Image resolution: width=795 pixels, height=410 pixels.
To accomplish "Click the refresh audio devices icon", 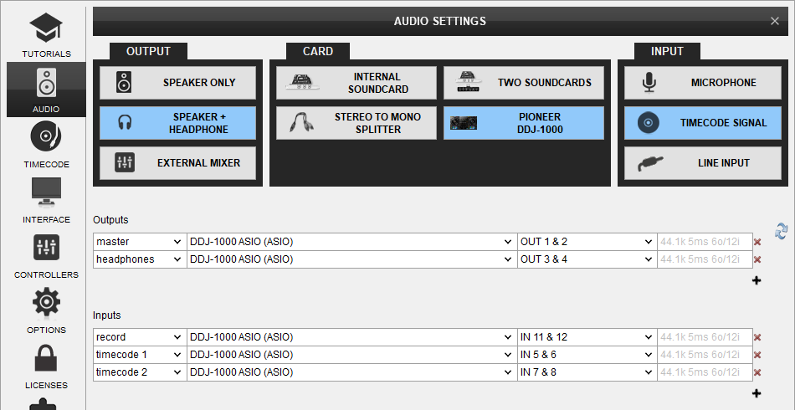I will click(782, 231).
